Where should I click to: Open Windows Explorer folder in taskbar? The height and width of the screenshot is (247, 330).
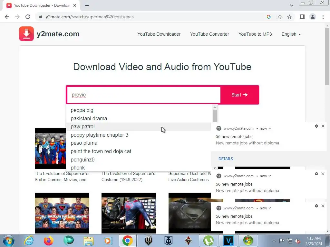[89, 241]
